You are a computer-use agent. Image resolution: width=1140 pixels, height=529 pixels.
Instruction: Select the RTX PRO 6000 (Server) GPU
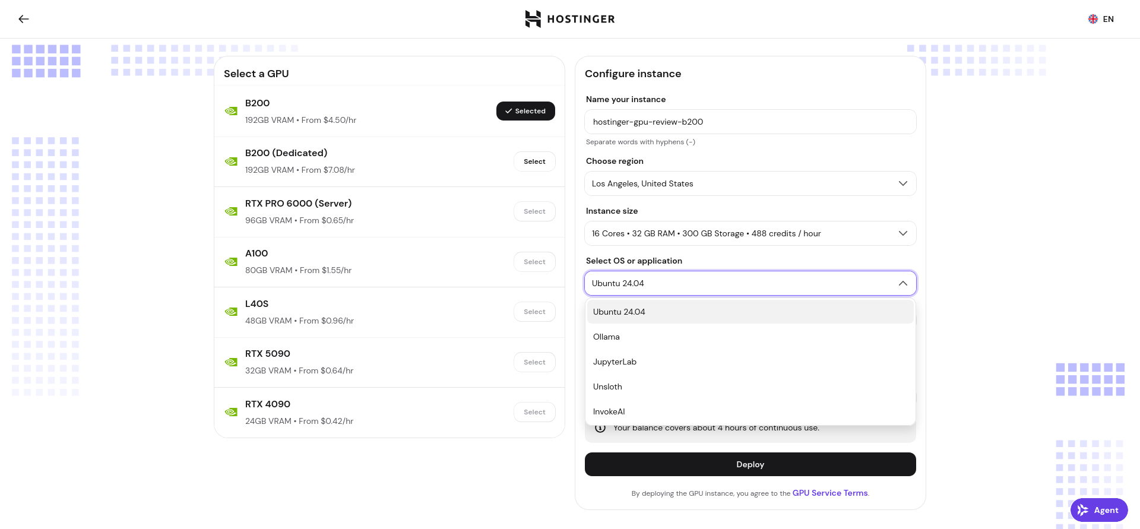pyautogui.click(x=534, y=211)
